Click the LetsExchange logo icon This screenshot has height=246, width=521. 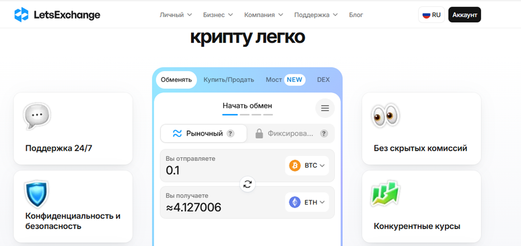click(x=21, y=14)
